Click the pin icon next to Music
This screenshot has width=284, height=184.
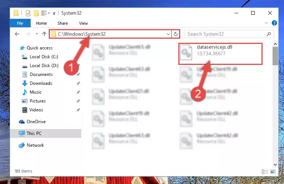coord(78,92)
